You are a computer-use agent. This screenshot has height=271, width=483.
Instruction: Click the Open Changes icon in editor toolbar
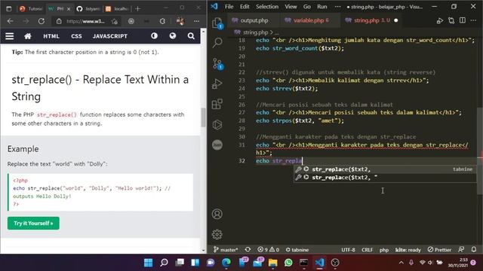pyautogui.click(x=451, y=20)
